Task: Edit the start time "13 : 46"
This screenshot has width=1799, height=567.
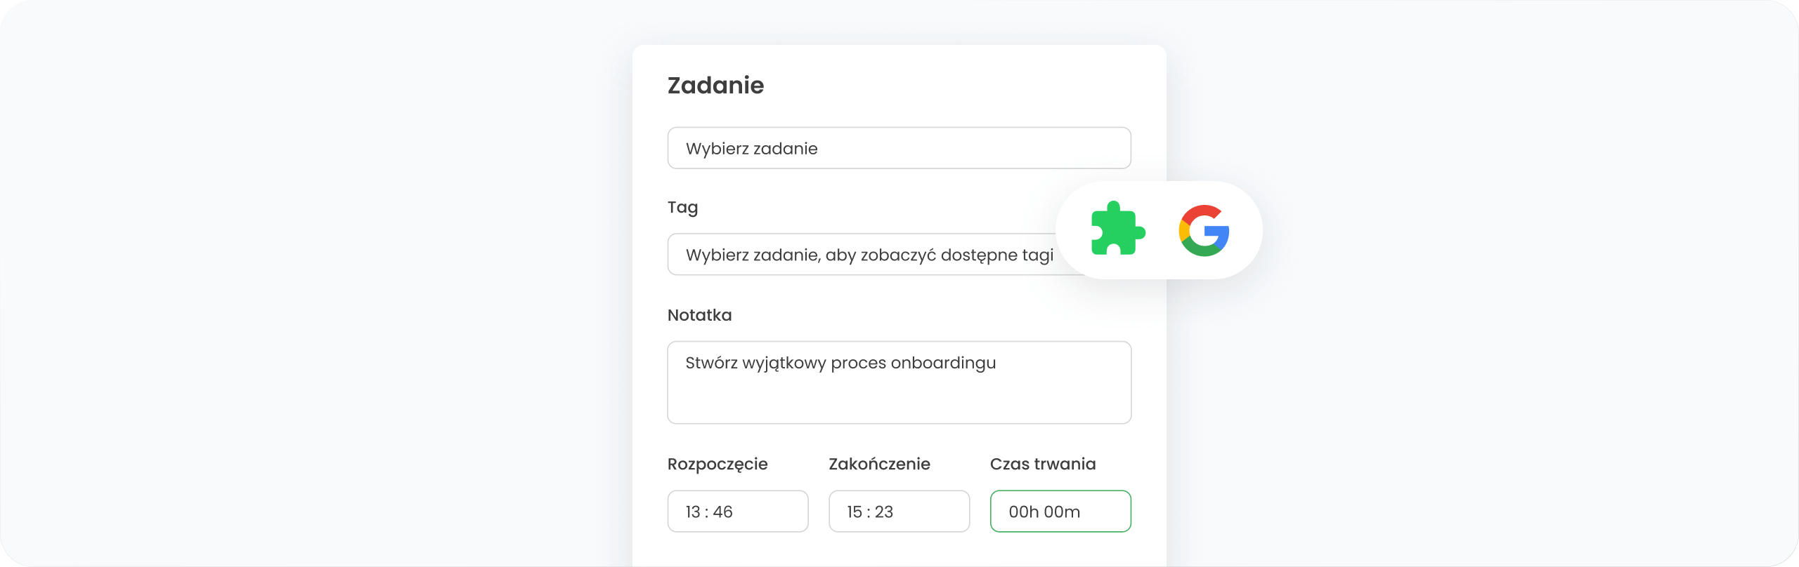Action: 738,511
